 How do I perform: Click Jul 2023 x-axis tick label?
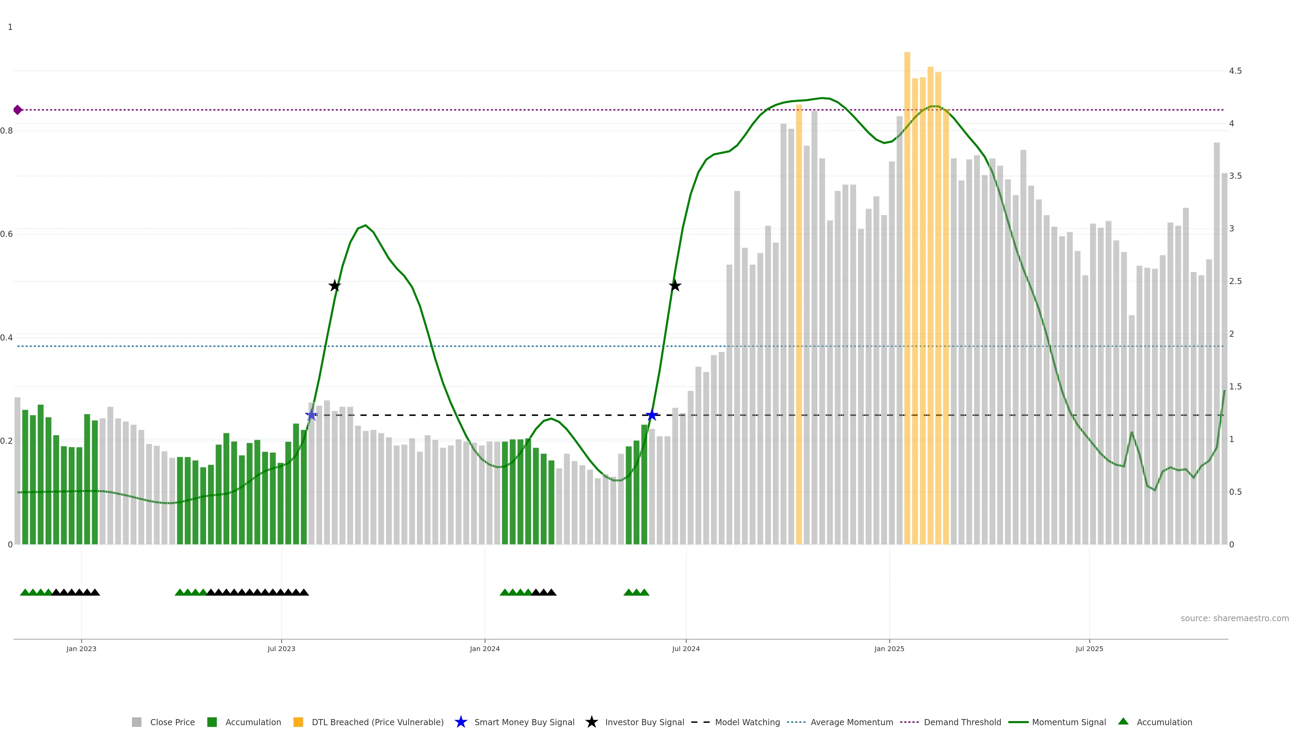(281, 649)
